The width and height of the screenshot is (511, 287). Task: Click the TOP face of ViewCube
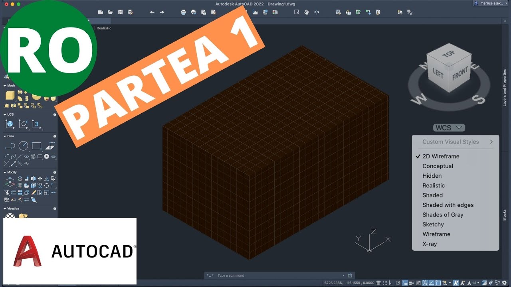point(449,54)
